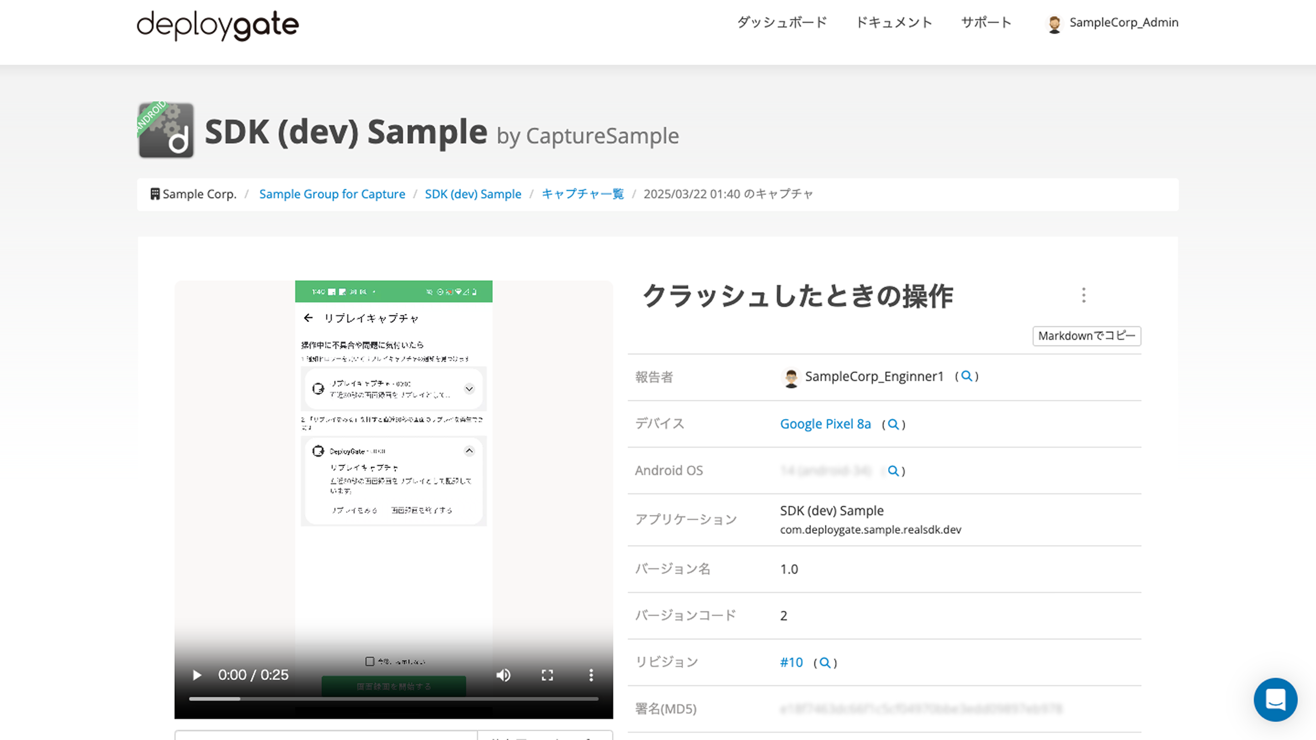The height and width of the screenshot is (740, 1316).
Task: Open the ダッシュボード menu item
Action: tap(782, 22)
